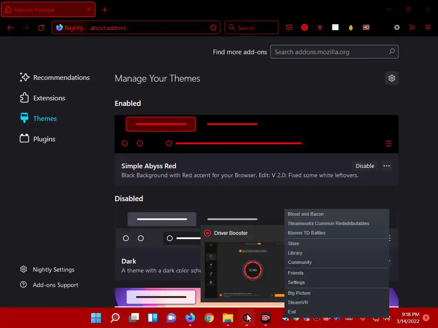Click the Driver Booster taskbar icon

point(247,318)
